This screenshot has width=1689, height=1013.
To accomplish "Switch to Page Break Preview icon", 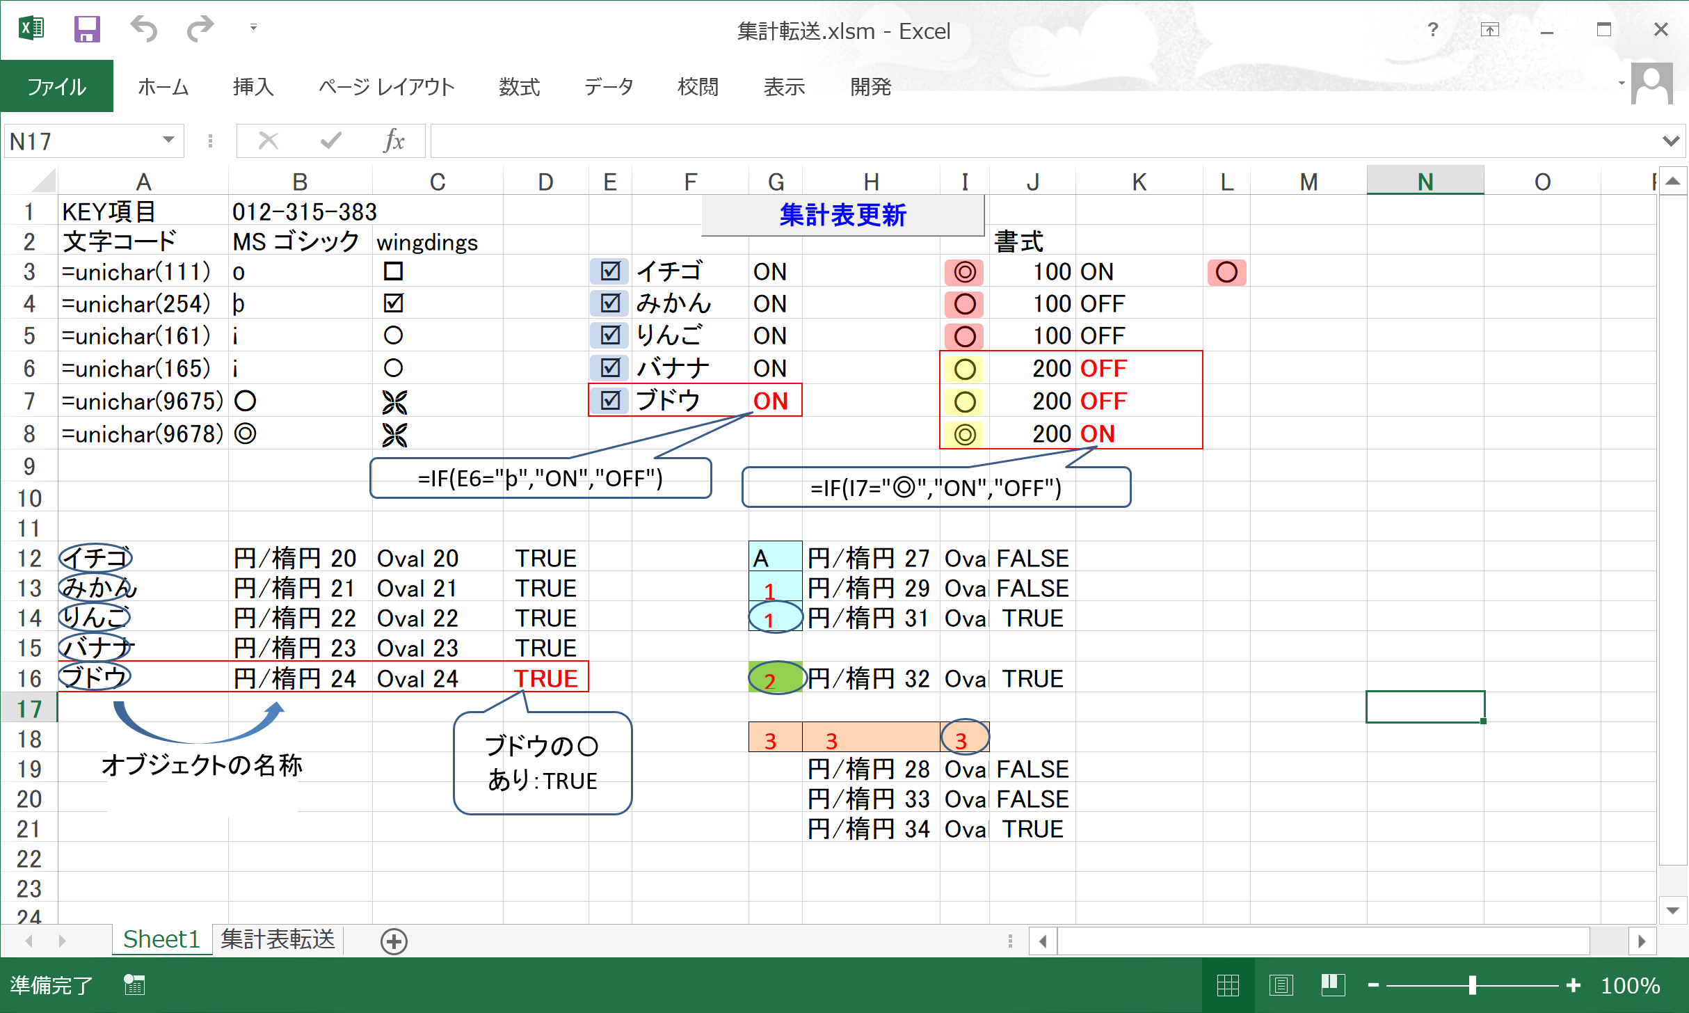I will pyautogui.click(x=1332, y=985).
